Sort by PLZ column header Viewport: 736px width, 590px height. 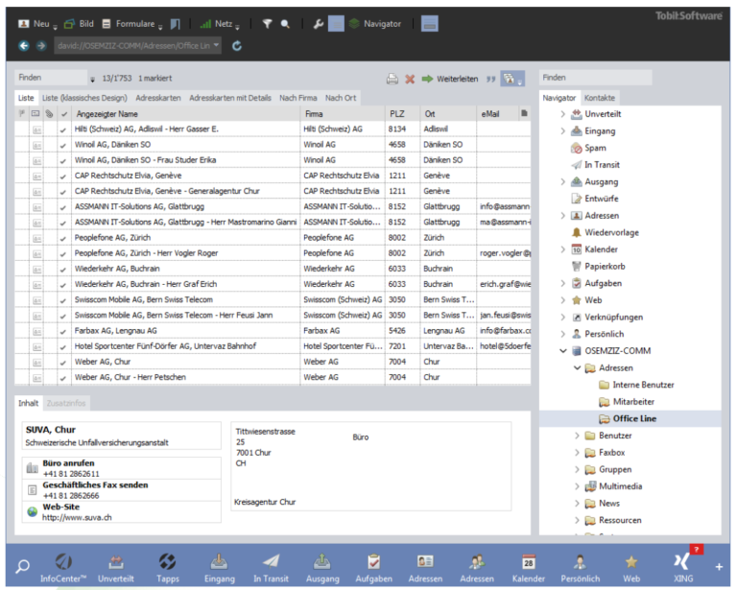click(403, 113)
